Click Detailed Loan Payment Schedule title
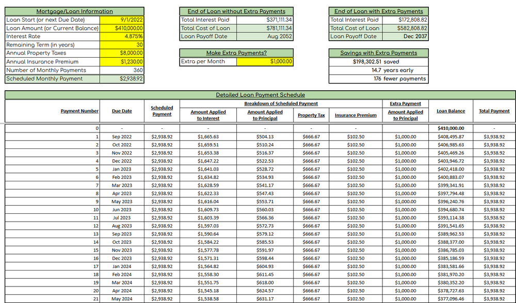This screenshot has height=303, width=516. point(260,95)
